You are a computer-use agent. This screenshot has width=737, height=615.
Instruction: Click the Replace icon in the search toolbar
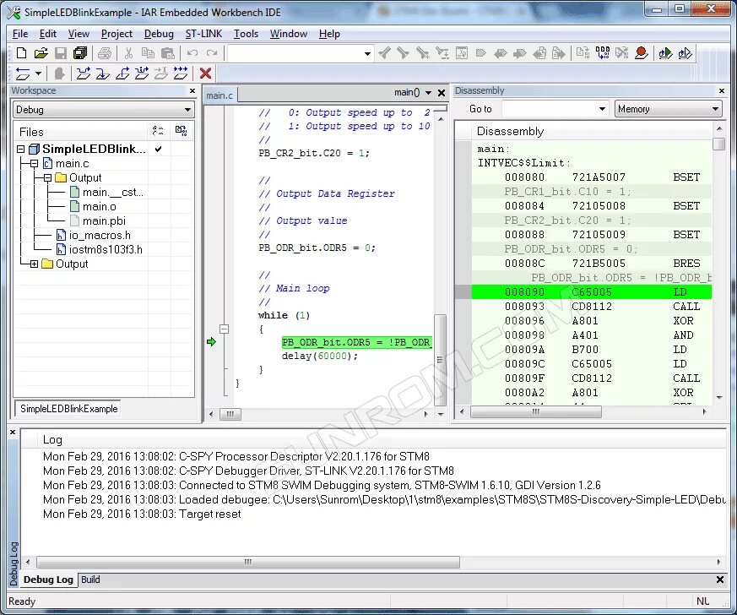coord(442,53)
